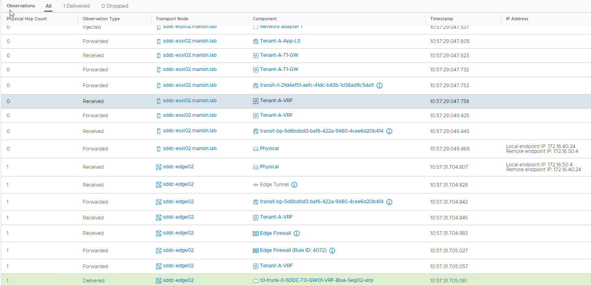Image resolution: width=591 pixels, height=286 pixels.
Task: Click info icon for transit-bp on esxi02 row
Action: click(x=389, y=131)
